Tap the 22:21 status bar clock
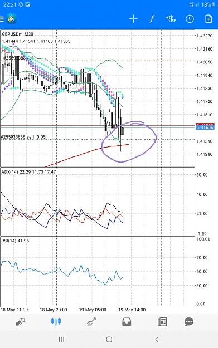 (10, 4)
